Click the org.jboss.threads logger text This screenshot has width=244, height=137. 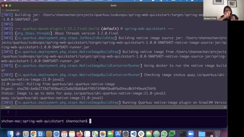coord(34,33)
